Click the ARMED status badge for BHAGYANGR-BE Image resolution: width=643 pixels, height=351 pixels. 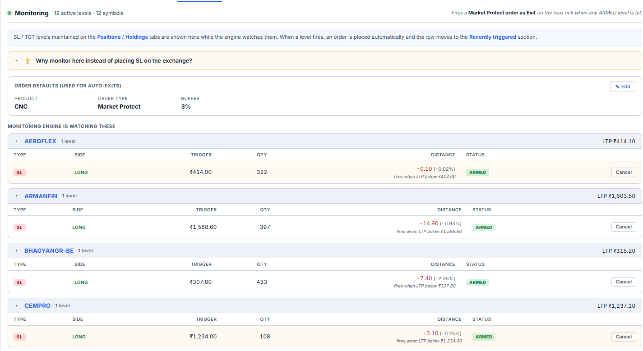477,283
